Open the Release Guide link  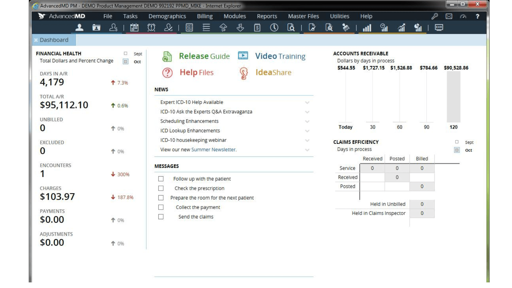[x=204, y=56]
